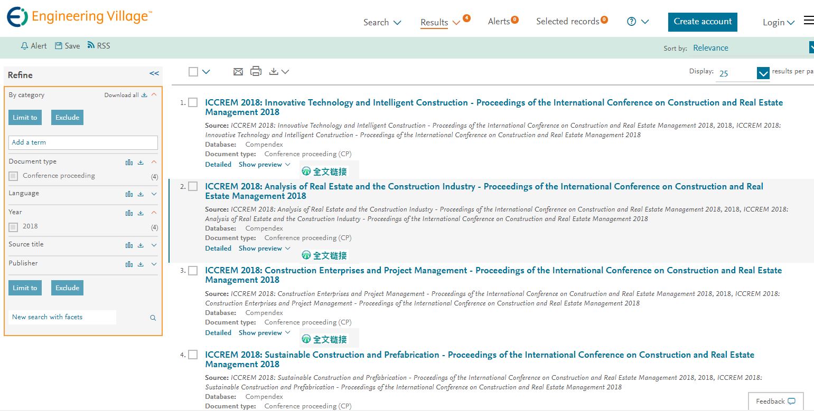Viewport: 814px width, 411px height.
Task: Click the lower Exclude button
Action: coord(67,288)
